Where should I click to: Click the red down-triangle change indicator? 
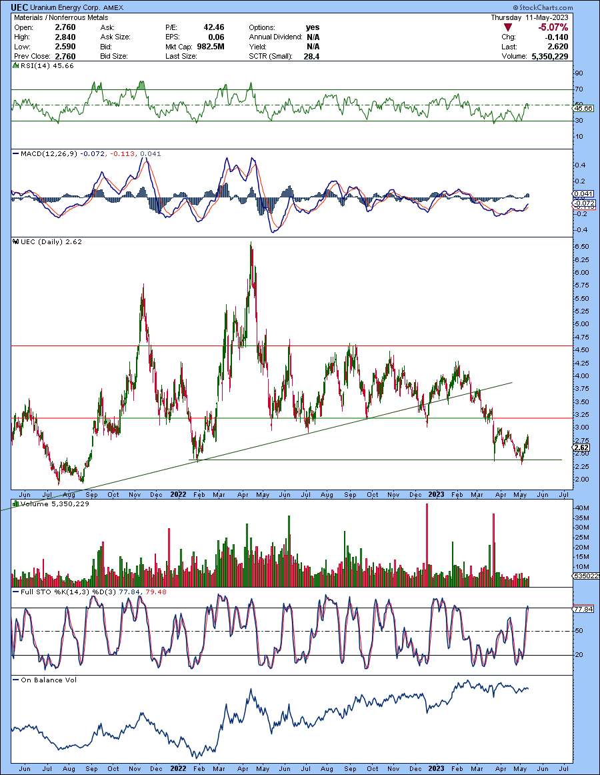[507, 28]
